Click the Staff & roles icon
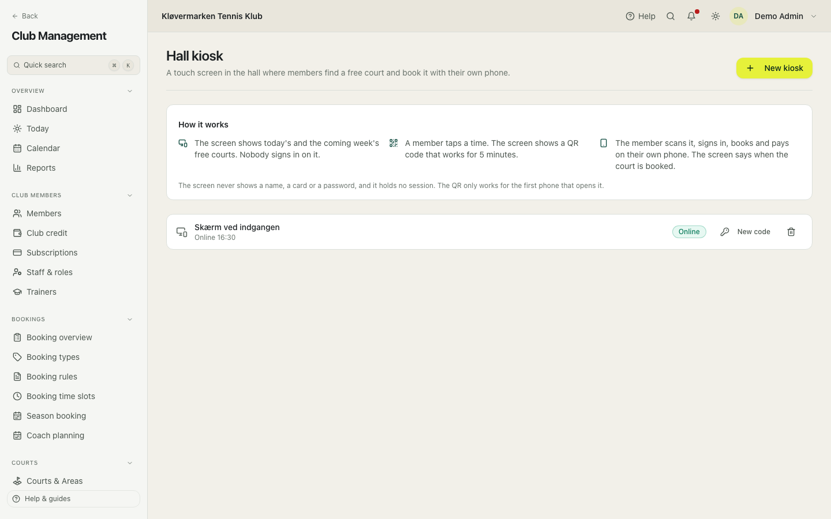Image resolution: width=831 pixels, height=519 pixels. [17, 272]
